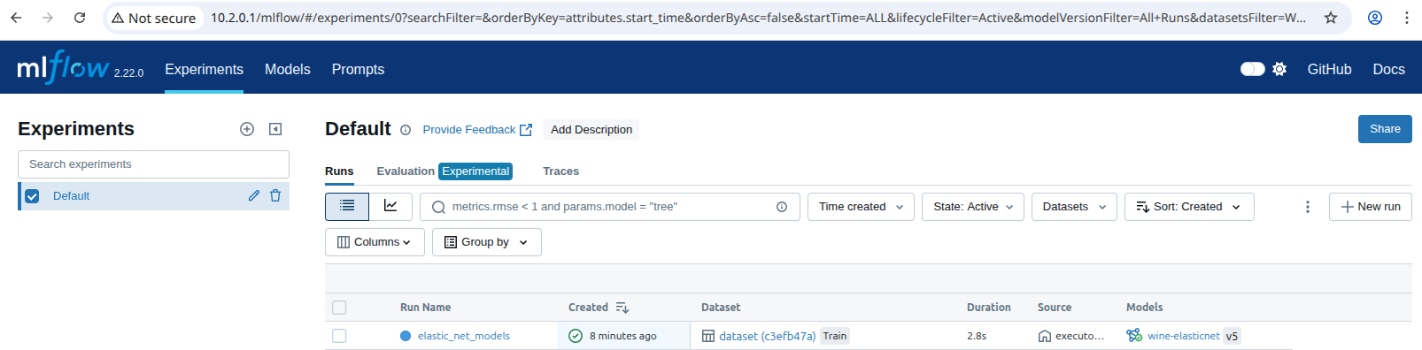Screen dimensions: 1422x350
Task: Uncheck the Default experiment checkbox
Action: point(32,196)
